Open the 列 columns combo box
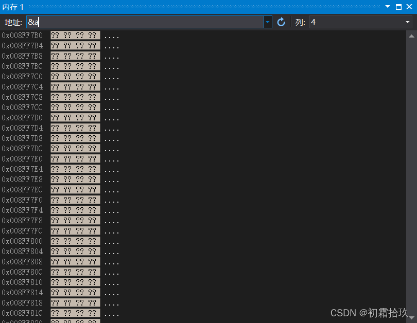Image resolution: width=417 pixels, height=323 pixels. 361,22
